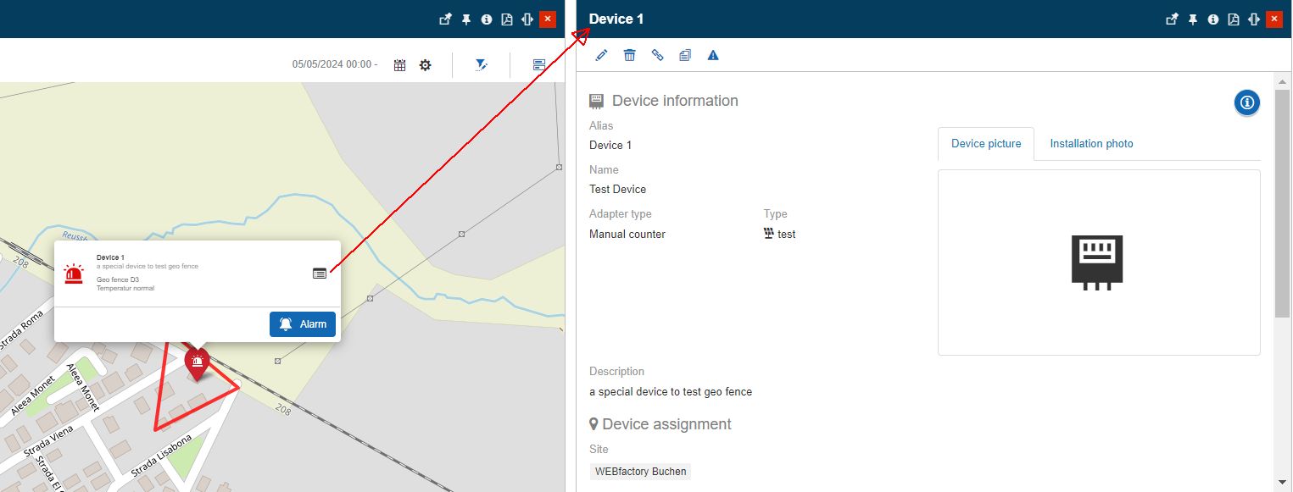Select the Device picture tab

coord(985,143)
